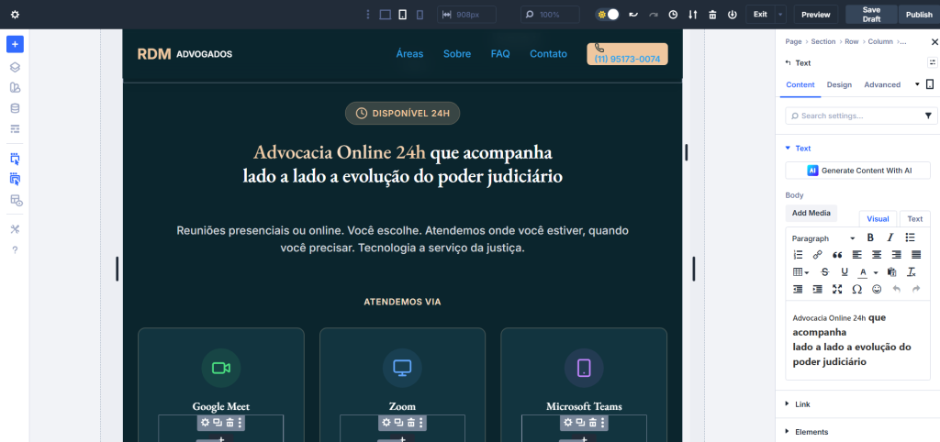Click the Page breadcrumb item
Image resolution: width=940 pixels, height=442 pixels.
[793, 41]
